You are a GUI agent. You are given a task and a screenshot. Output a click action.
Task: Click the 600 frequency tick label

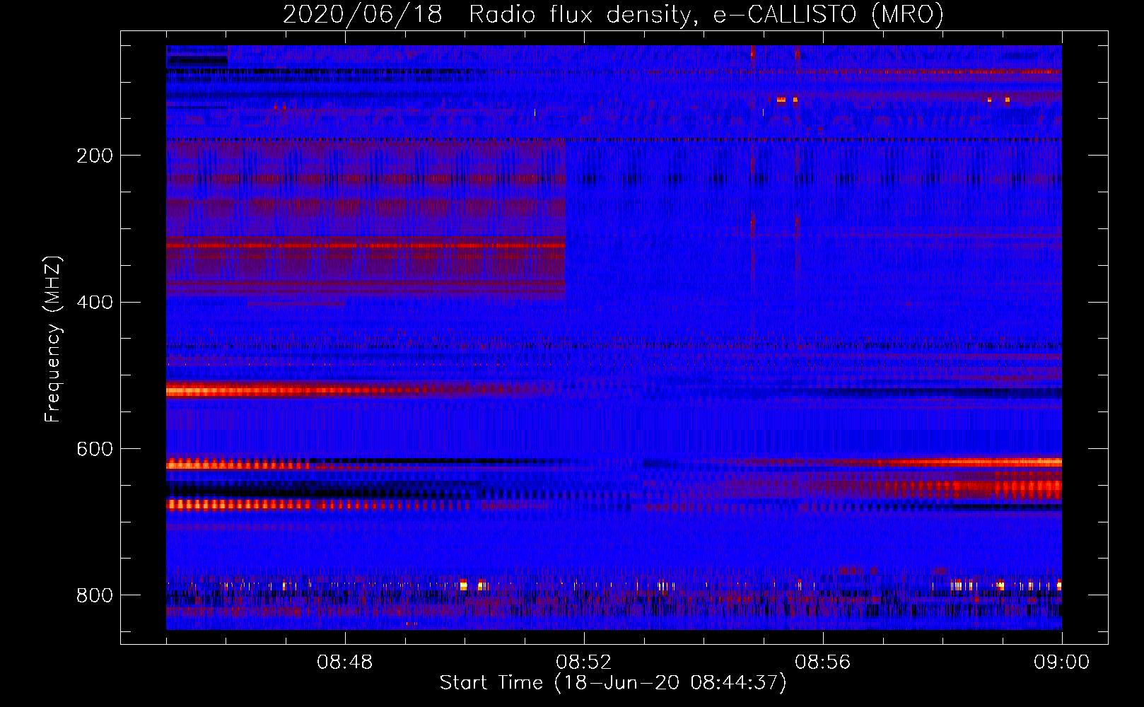pyautogui.click(x=95, y=450)
